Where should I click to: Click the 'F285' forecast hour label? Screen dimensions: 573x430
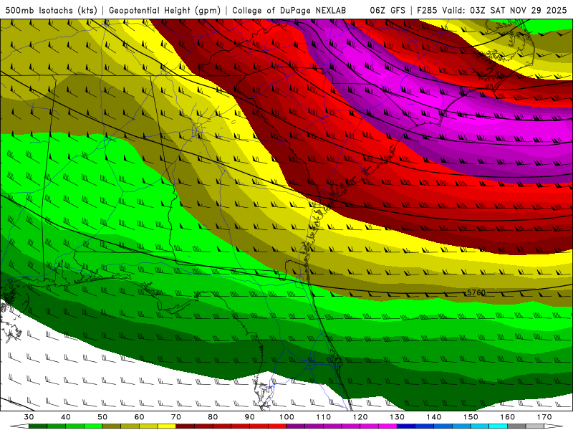pos(426,11)
